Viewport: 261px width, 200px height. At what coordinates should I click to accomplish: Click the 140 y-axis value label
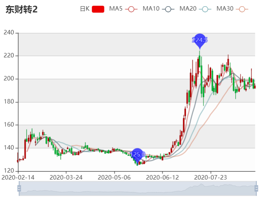coord(9,148)
